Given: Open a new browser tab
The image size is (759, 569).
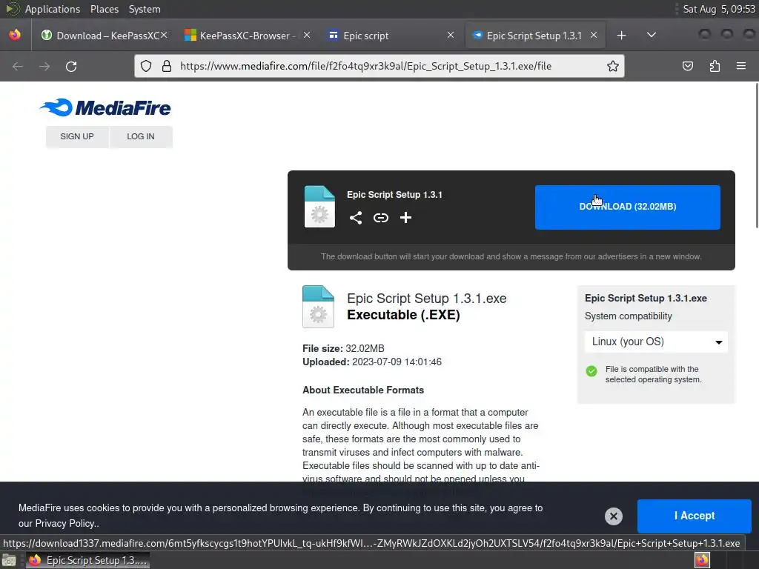Looking at the screenshot, I should (622, 36).
